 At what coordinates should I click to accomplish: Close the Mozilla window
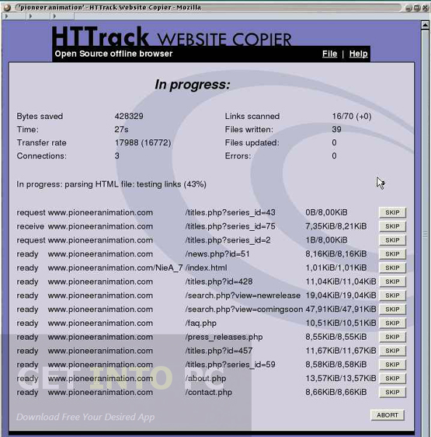click(x=425, y=8)
